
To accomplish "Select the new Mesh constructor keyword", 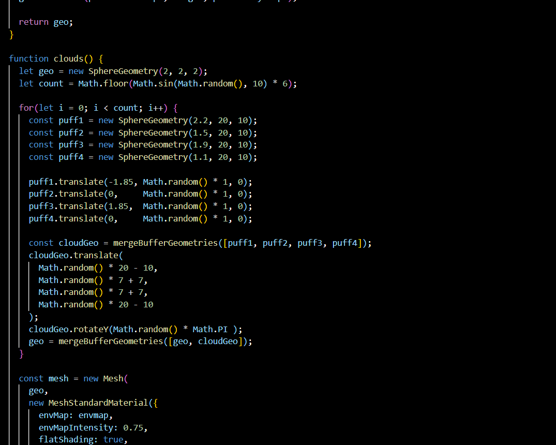I will [x=91, y=378].
